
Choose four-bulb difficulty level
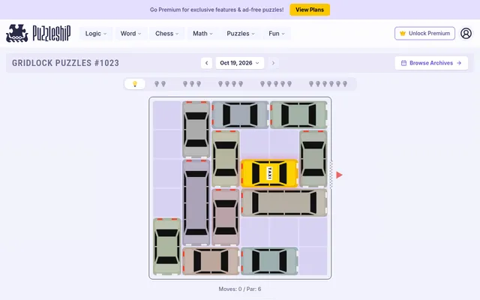[x=230, y=84]
